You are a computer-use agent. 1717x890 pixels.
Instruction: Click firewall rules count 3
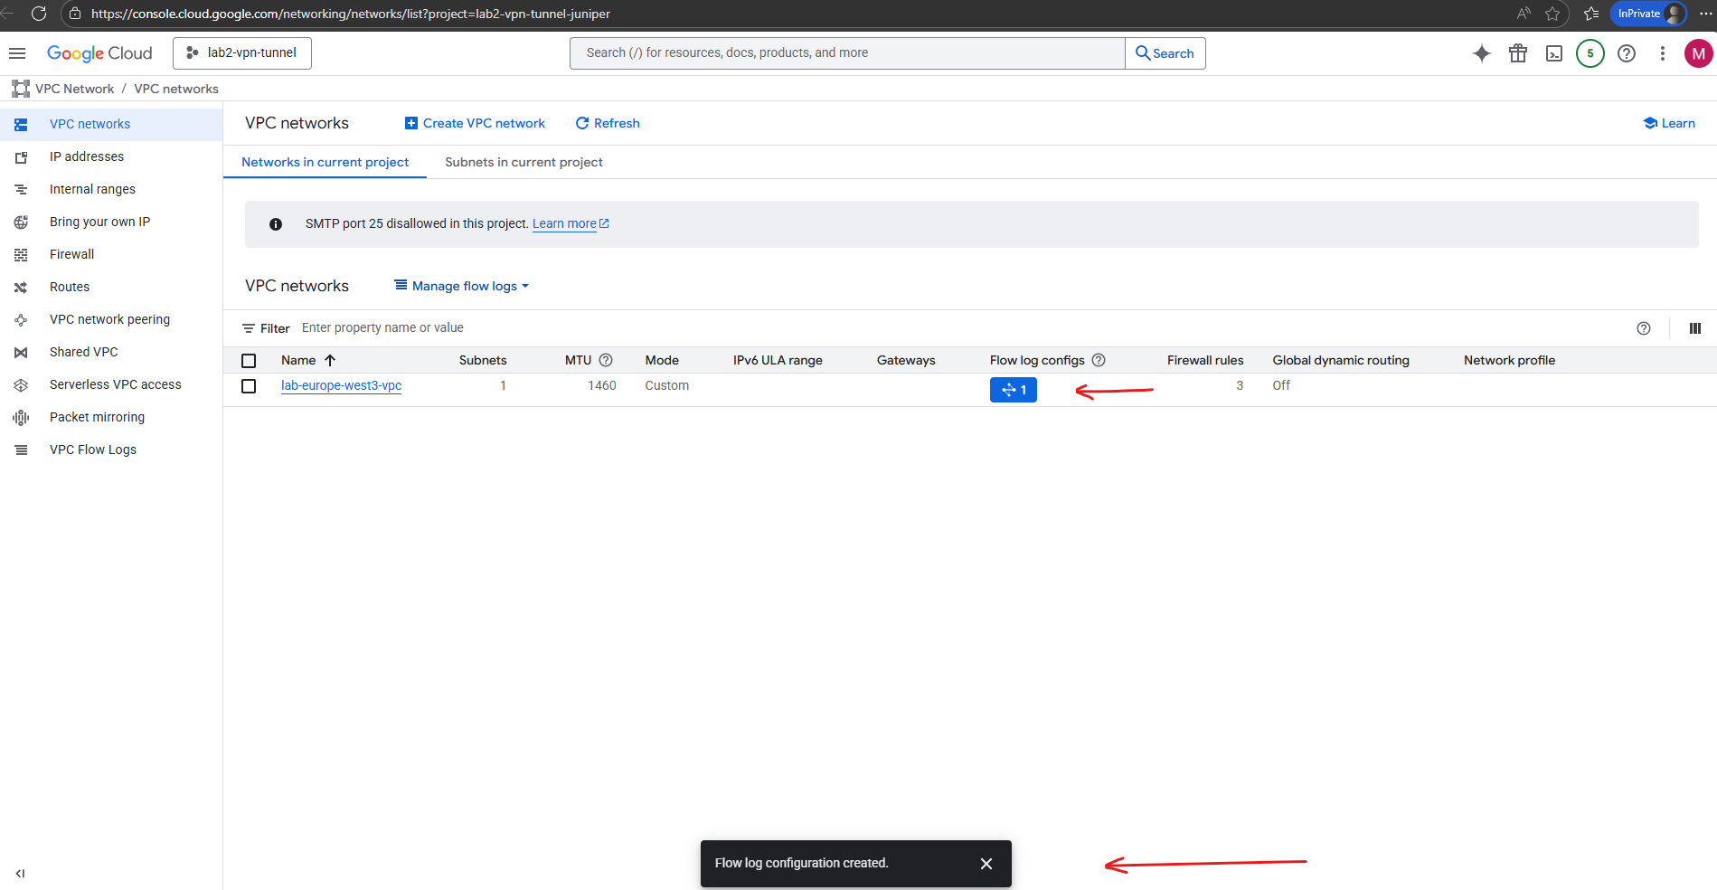[1240, 385]
